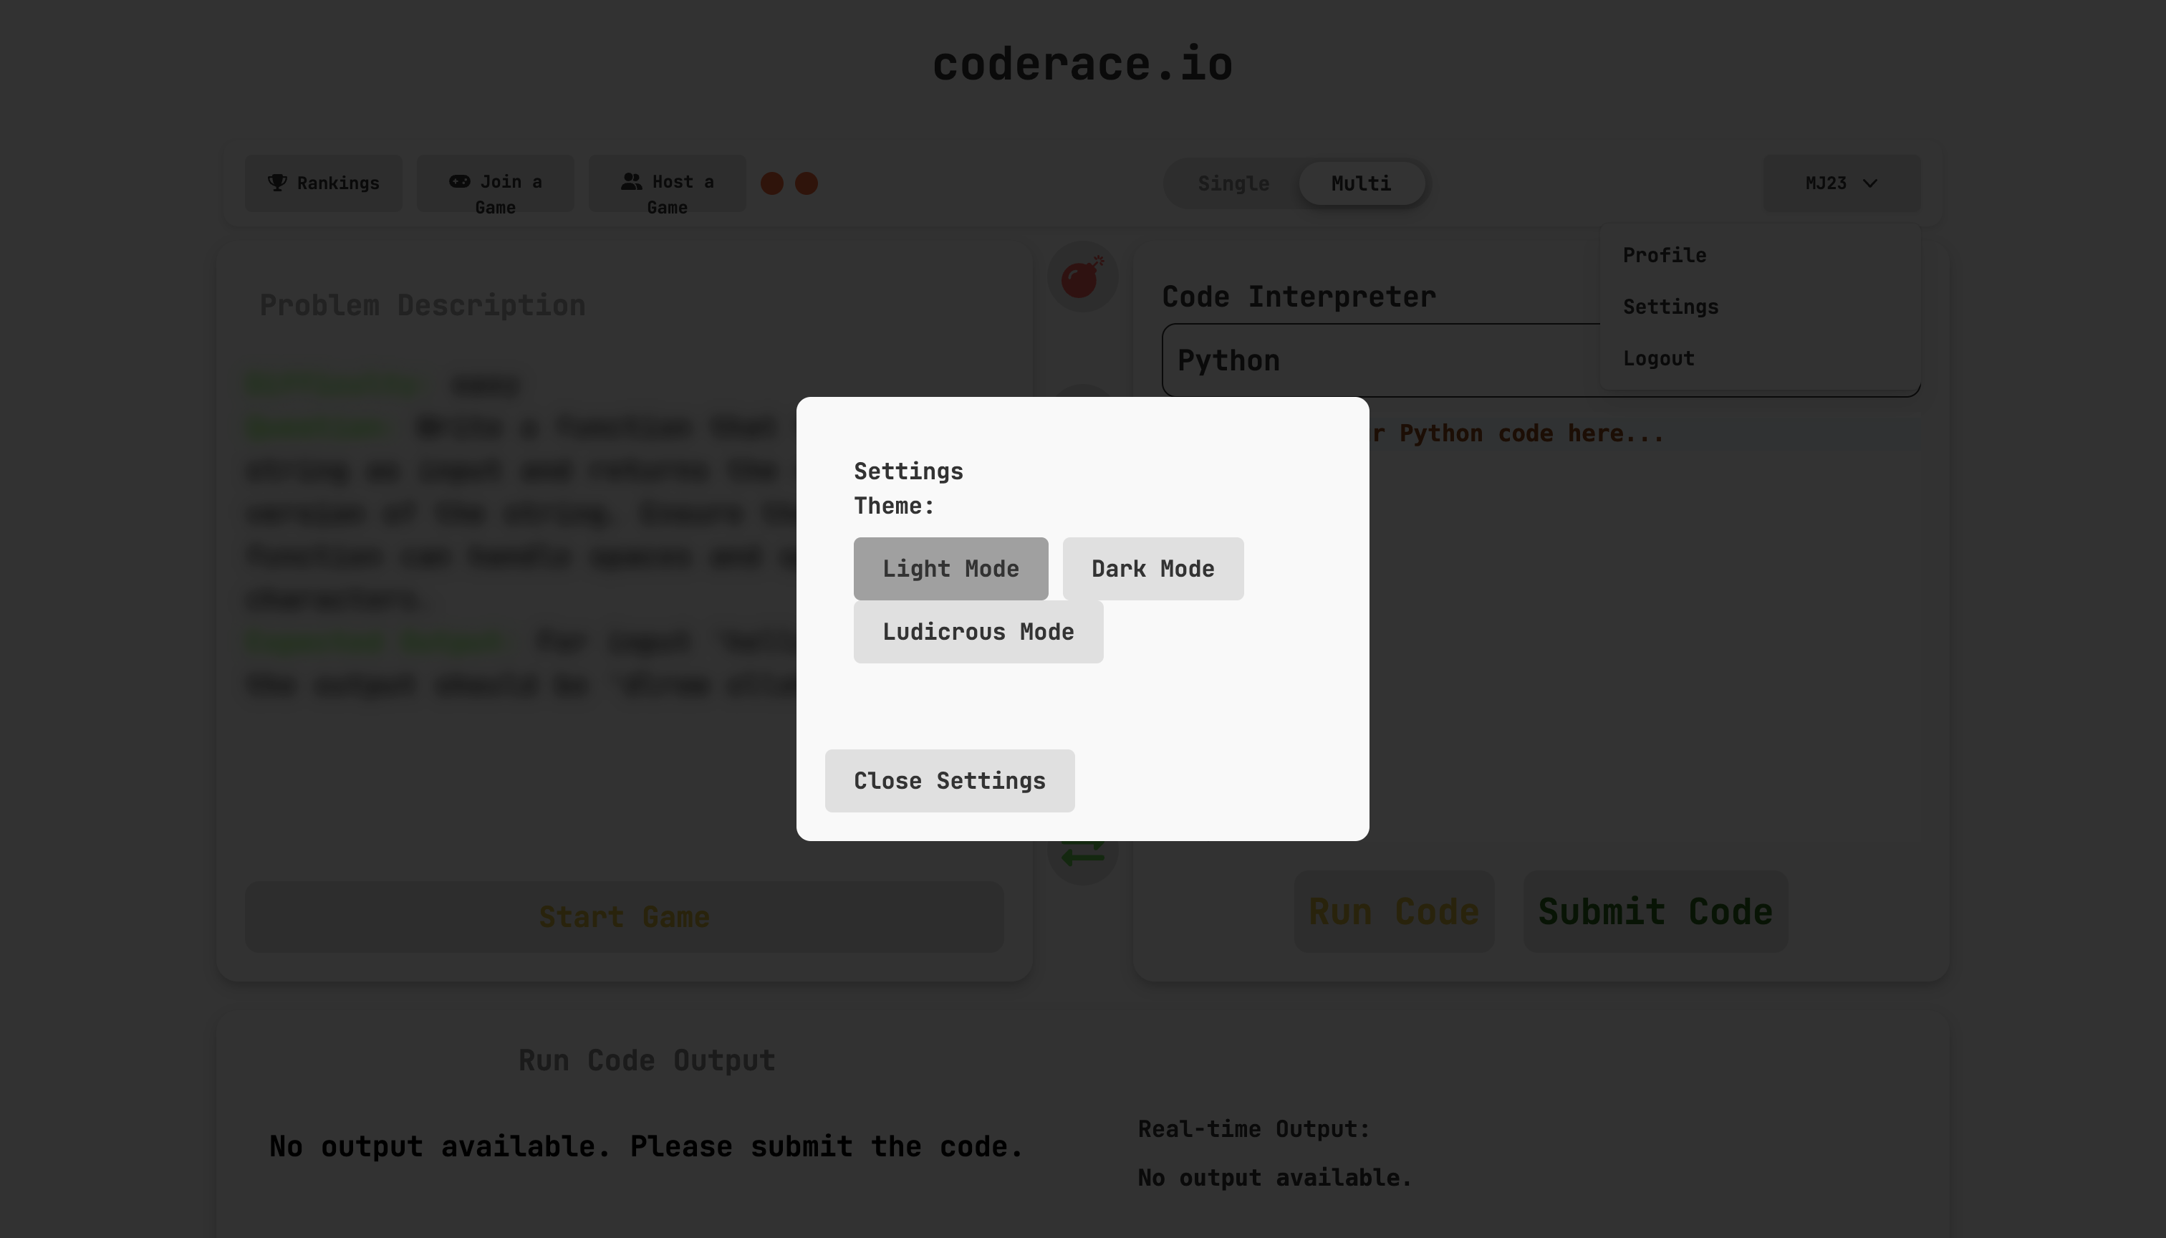Select Light Mode theme

[950, 568]
